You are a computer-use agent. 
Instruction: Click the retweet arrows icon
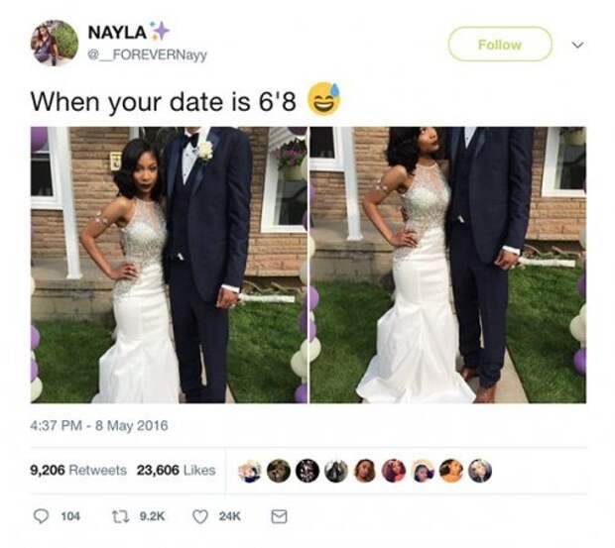122,516
